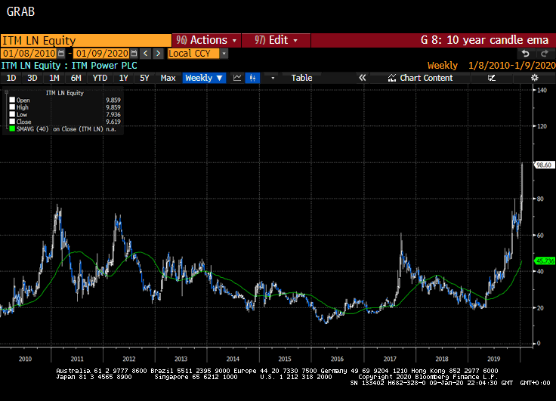The height and width of the screenshot is (401, 556).
Task: Click the end date field 01/09/2020
Action: pos(102,54)
